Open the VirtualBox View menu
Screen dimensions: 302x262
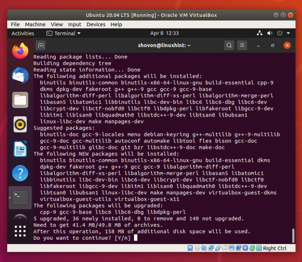[x=57, y=24]
